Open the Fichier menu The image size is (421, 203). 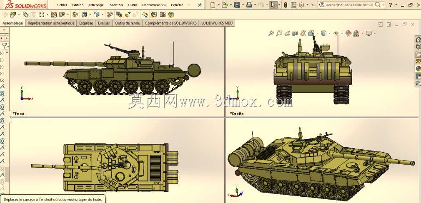[x=62, y=5]
